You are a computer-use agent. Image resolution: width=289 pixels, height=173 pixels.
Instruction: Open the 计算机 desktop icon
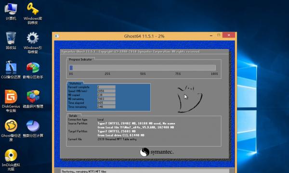(11, 12)
